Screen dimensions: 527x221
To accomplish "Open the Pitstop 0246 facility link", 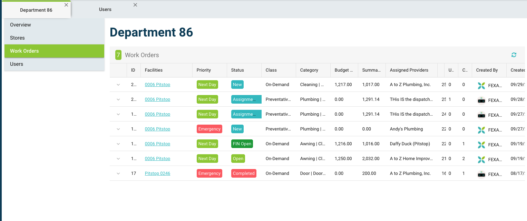I will coord(157,173).
